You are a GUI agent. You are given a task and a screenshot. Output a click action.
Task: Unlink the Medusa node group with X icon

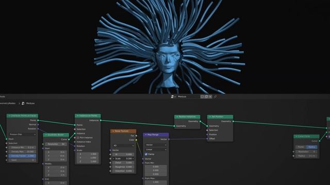coord(210,97)
